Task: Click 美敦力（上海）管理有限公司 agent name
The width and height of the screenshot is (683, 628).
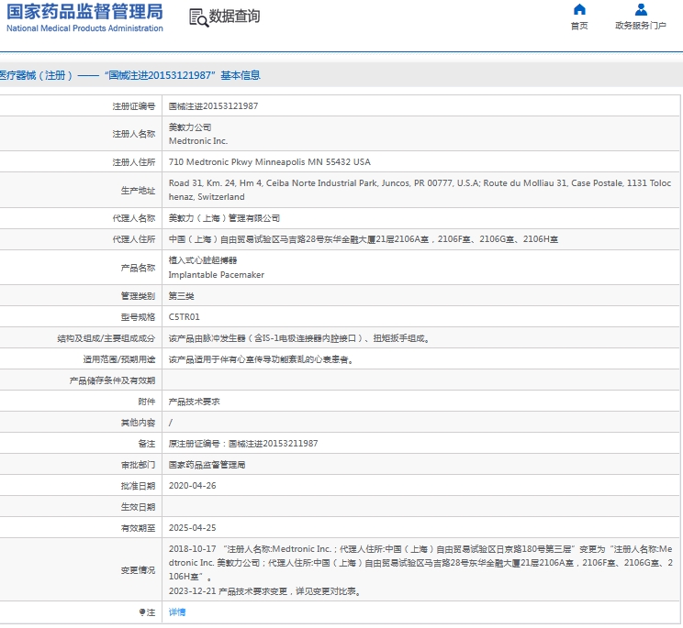Action: [224, 218]
